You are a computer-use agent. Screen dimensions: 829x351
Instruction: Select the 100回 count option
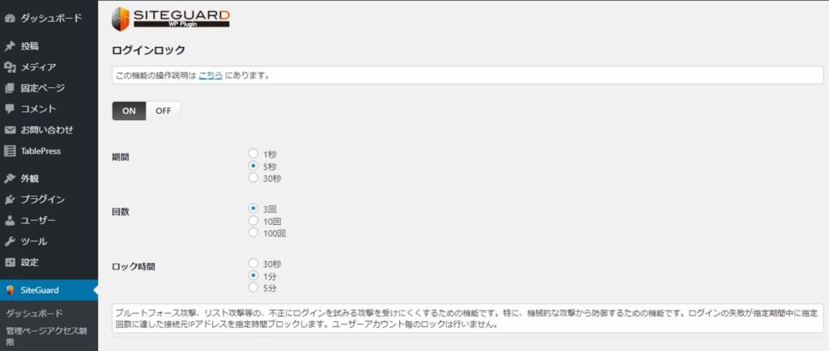click(253, 232)
